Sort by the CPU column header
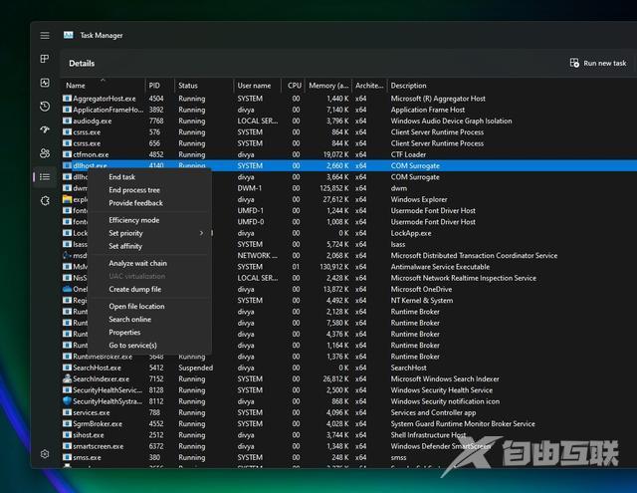637x493 pixels. [x=295, y=86]
